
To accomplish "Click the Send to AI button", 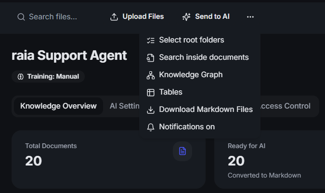I will [206, 16].
